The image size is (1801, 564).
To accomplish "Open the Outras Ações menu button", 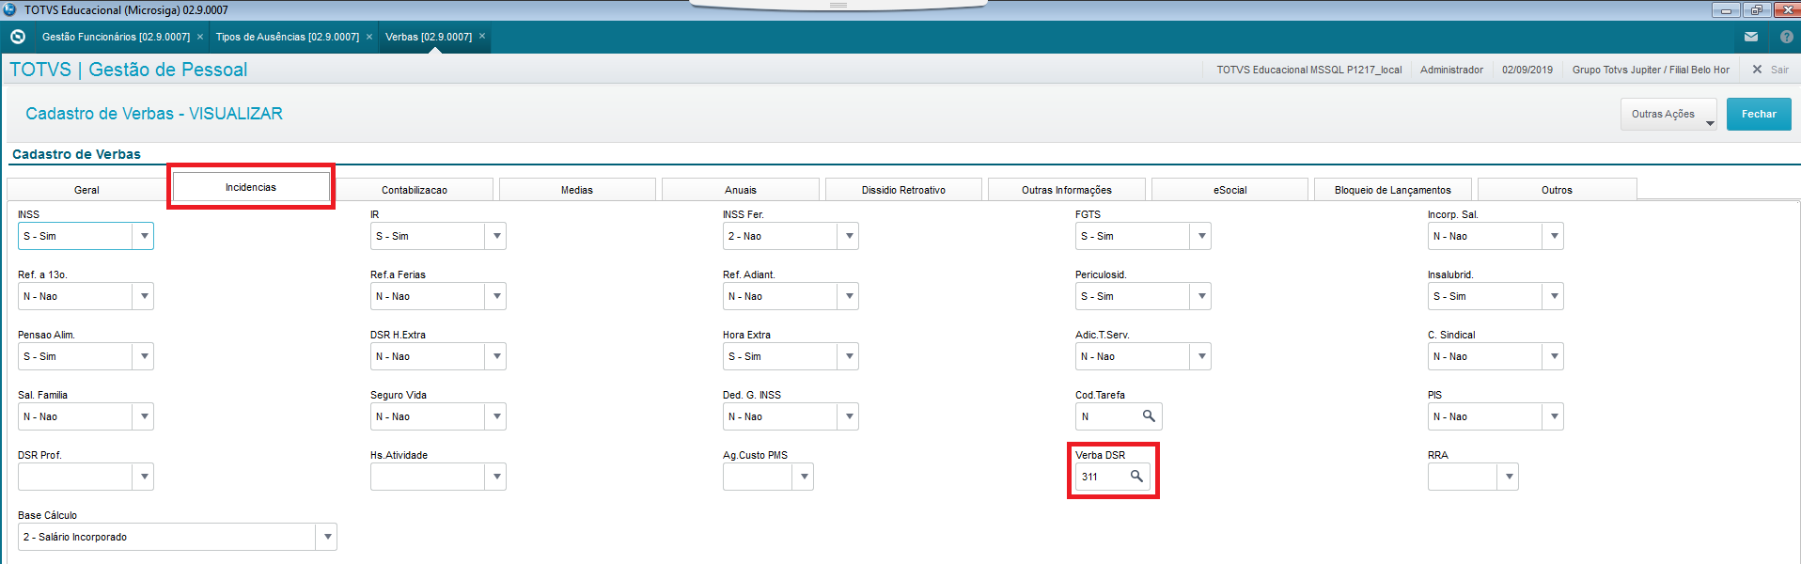I will pyautogui.click(x=1668, y=114).
